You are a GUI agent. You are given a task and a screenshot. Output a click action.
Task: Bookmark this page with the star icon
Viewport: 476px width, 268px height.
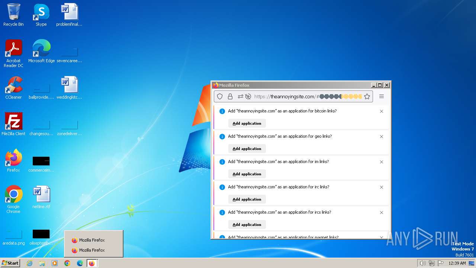click(367, 96)
